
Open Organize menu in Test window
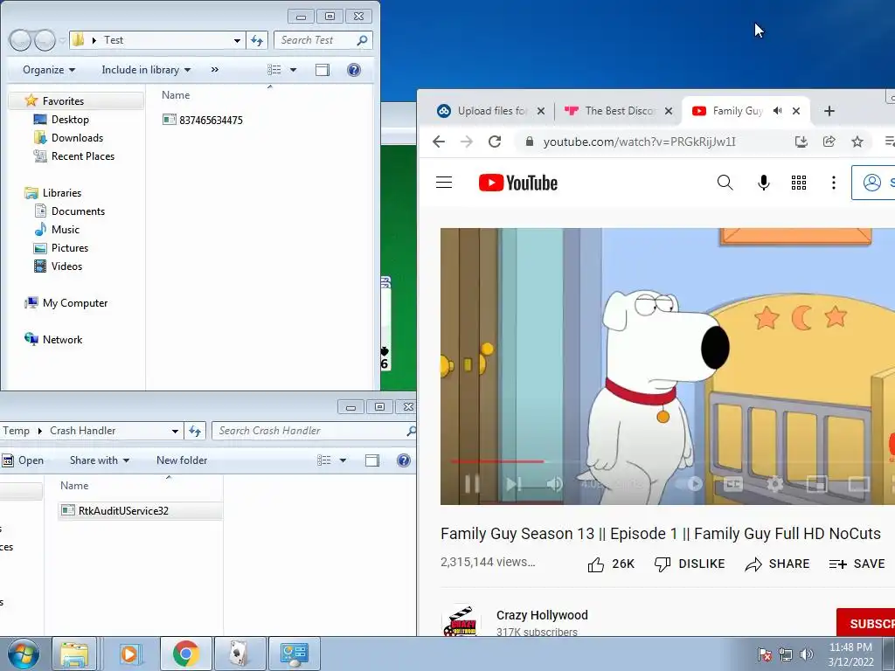(49, 70)
